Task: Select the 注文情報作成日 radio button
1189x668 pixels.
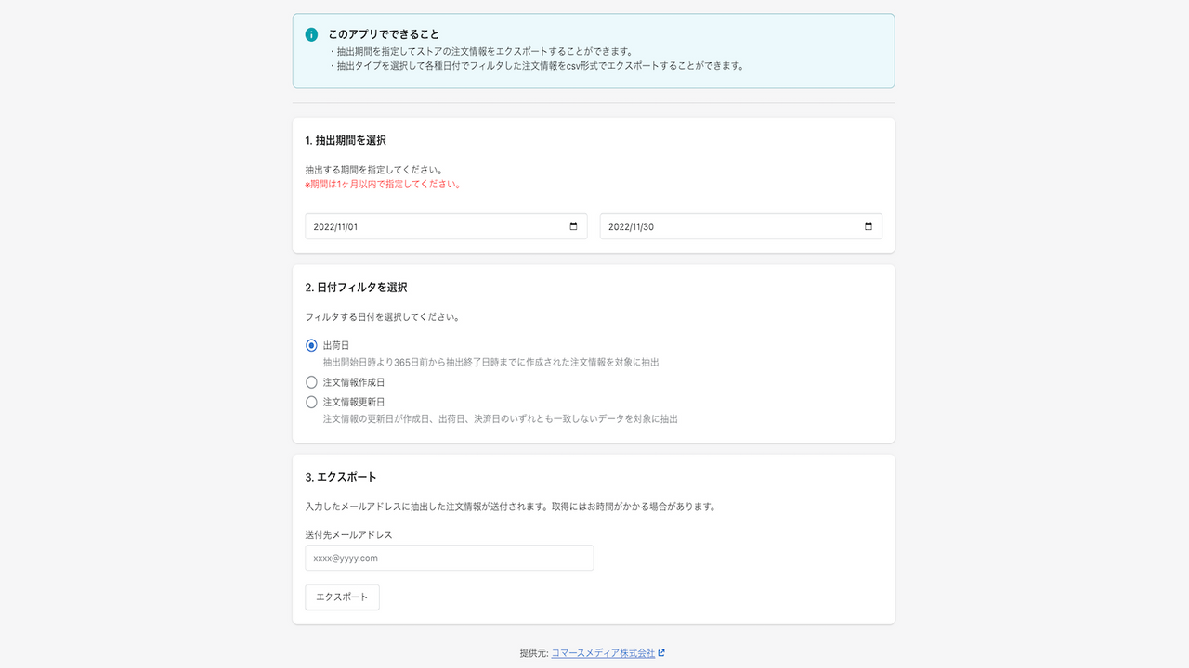Action: tap(311, 381)
